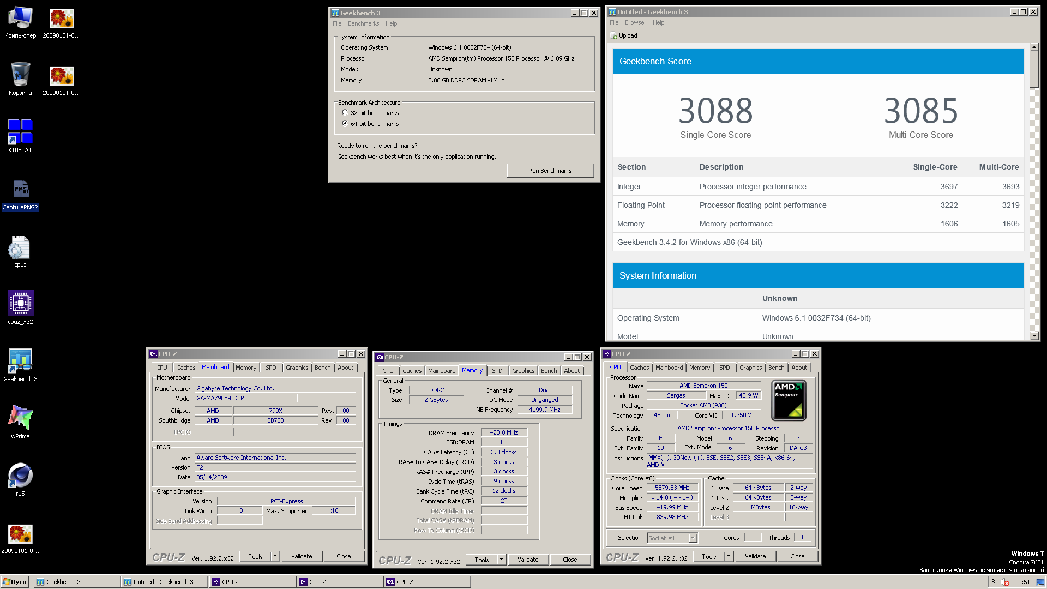Activate Untitled - Geekbench 3 taskbar button
Screen dimensions: 1047x589
[164, 582]
